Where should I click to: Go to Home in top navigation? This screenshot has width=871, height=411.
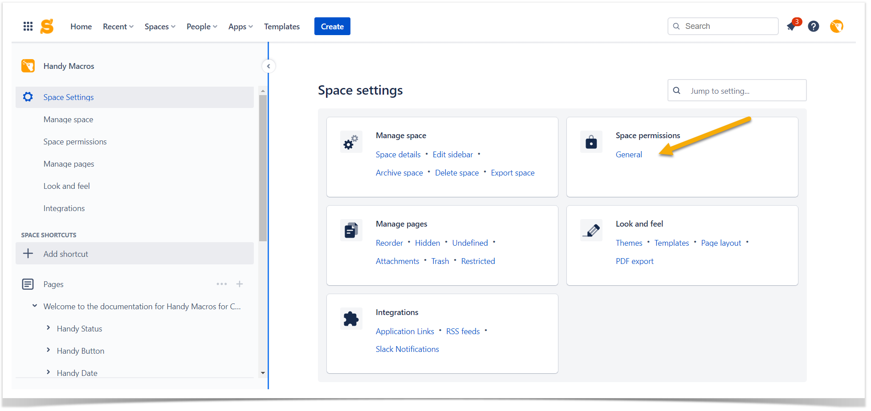tap(81, 27)
